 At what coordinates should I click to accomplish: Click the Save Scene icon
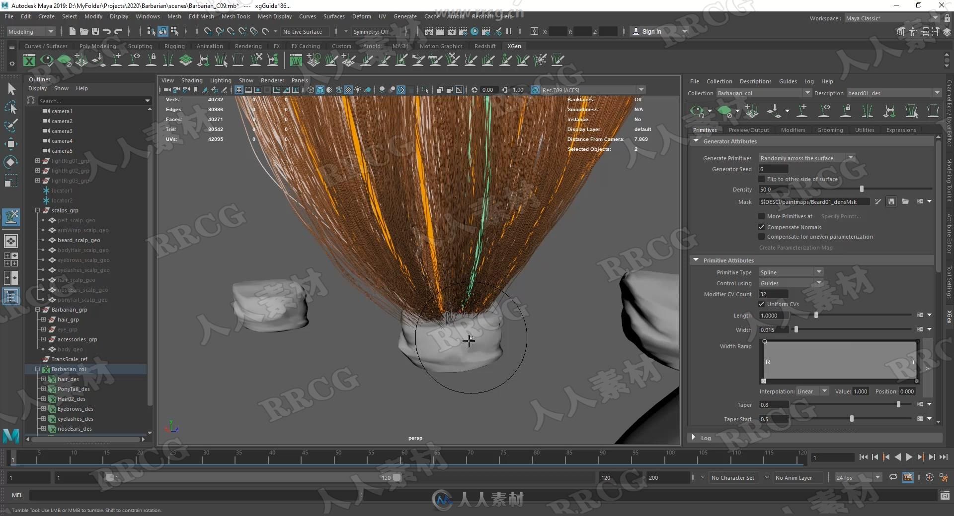[x=95, y=32]
